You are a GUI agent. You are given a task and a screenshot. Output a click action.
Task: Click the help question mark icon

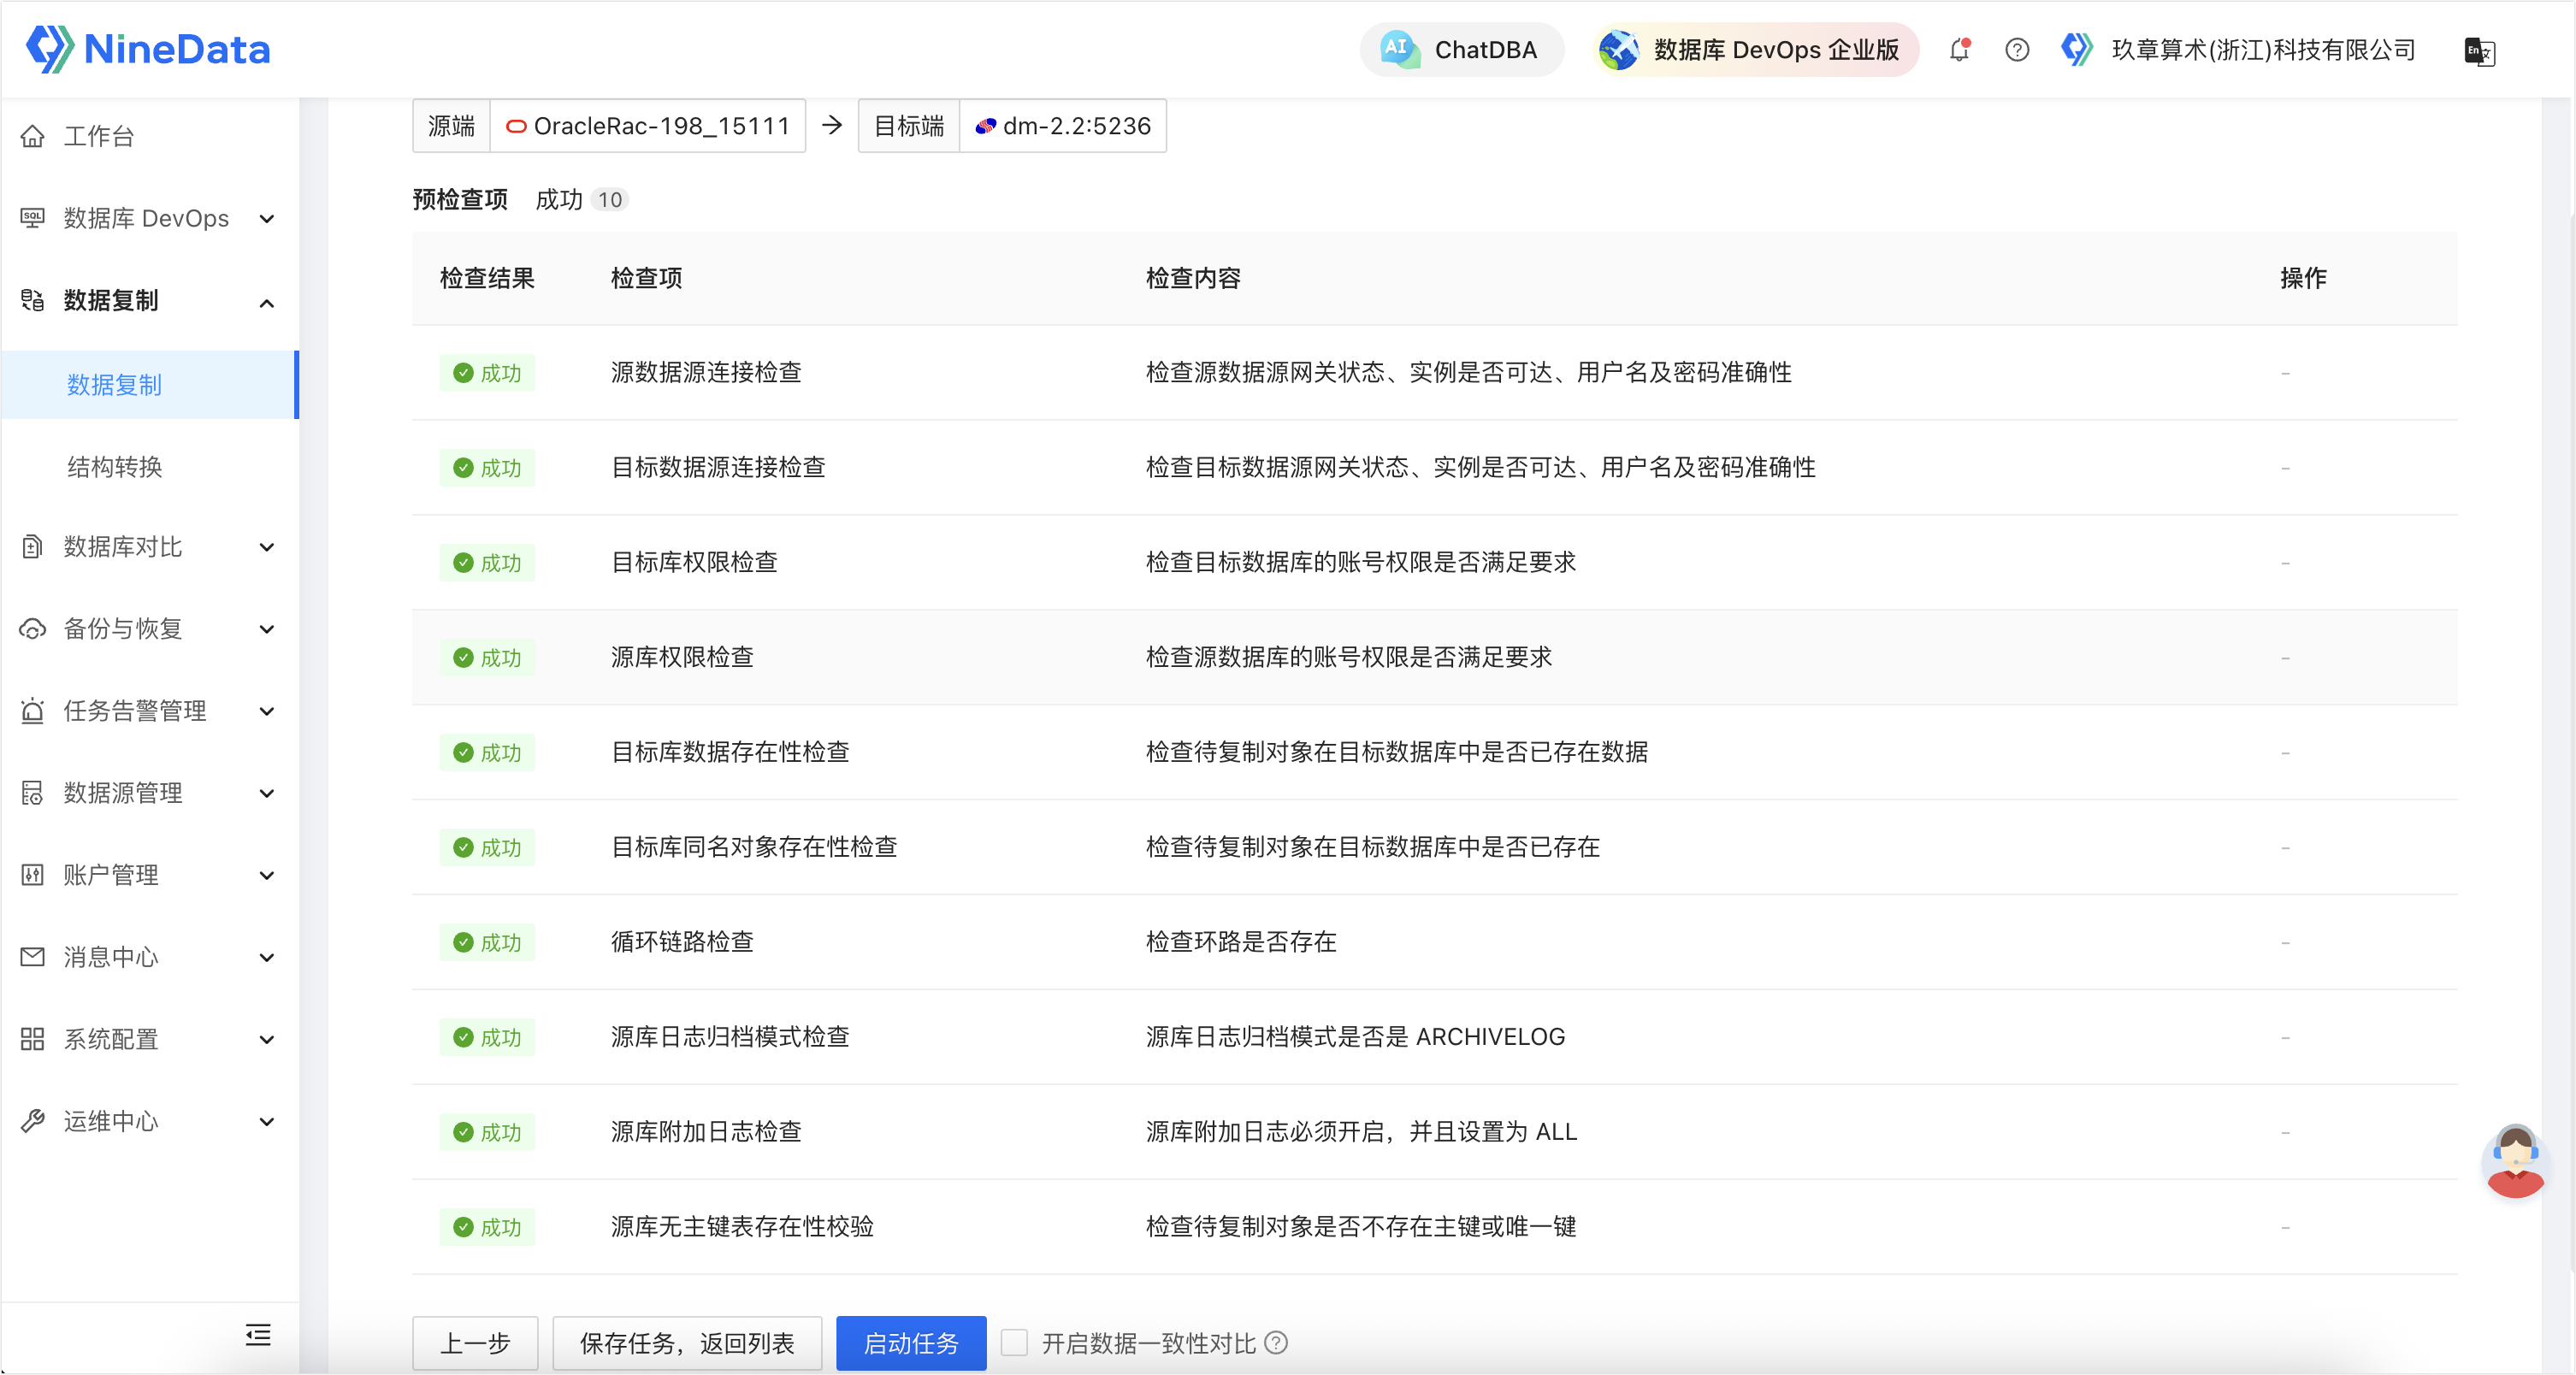[2016, 49]
